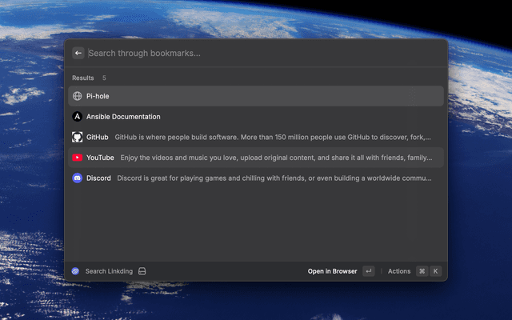Click the Ansible logo icon
Viewport: 512px width, 320px height.
(78, 117)
